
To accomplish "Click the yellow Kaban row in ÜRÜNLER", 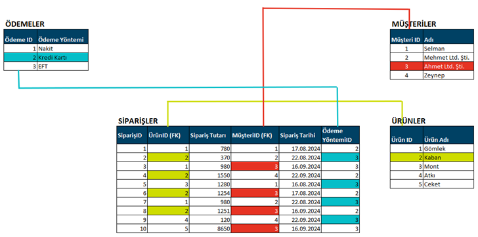I will tap(432, 158).
